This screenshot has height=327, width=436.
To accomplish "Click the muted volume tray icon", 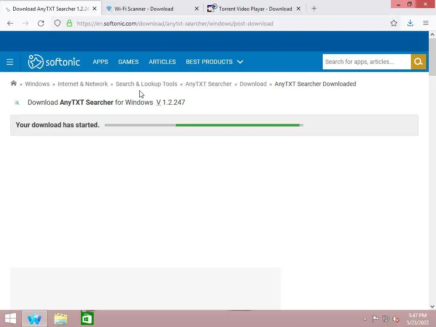I will 396,319.
